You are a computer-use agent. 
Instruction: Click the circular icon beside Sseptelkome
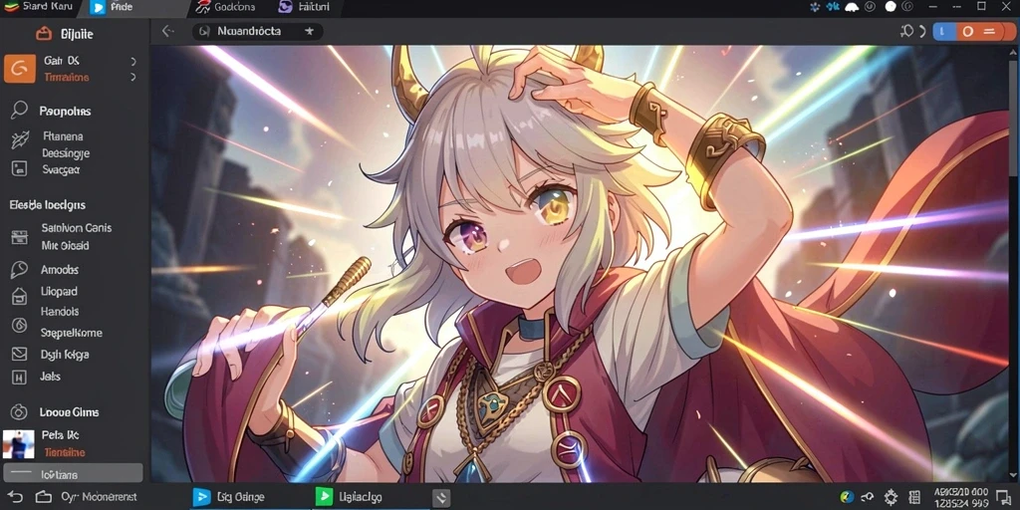pyautogui.click(x=19, y=326)
